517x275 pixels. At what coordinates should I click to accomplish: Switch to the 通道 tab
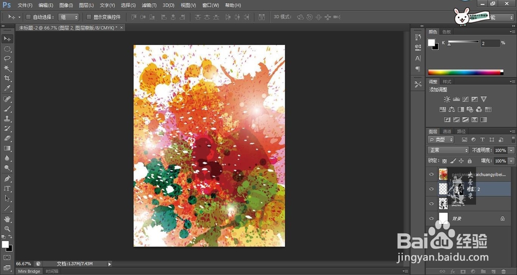(447, 131)
